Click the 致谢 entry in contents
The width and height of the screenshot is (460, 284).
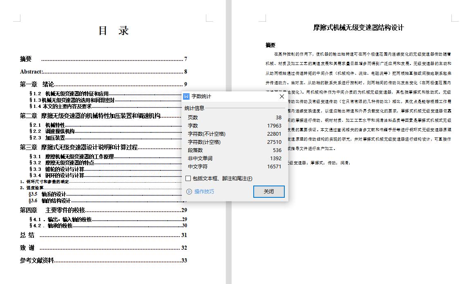tap(27, 248)
